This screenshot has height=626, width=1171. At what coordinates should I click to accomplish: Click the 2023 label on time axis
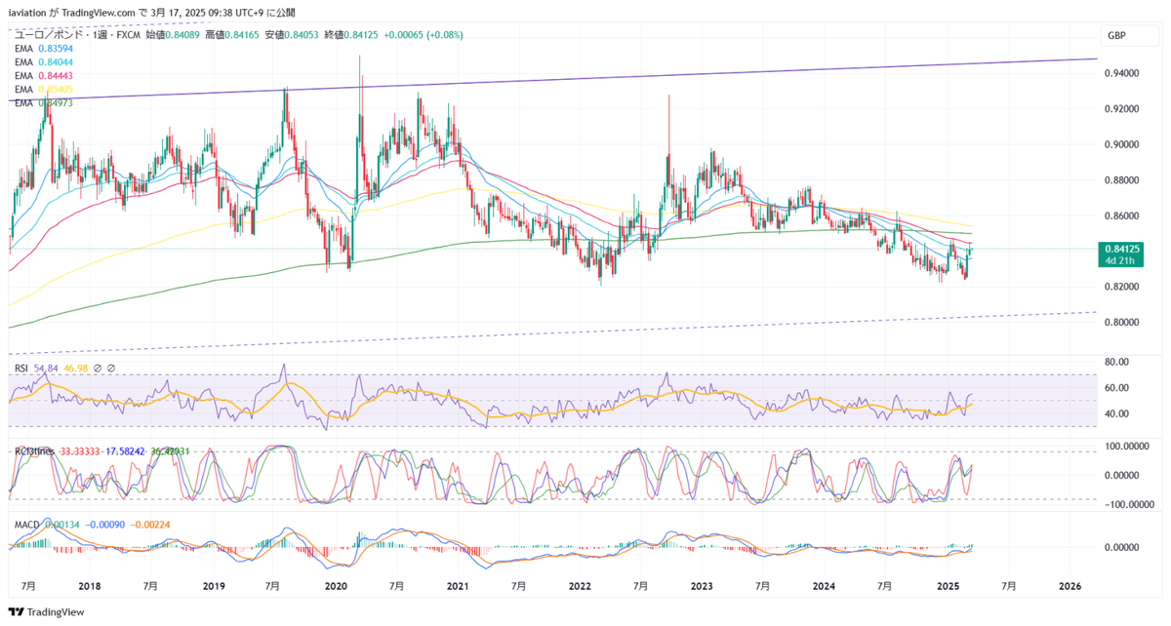(703, 587)
